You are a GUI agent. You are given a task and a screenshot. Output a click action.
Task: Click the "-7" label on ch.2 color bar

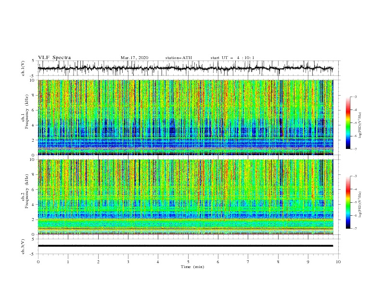[355, 229]
